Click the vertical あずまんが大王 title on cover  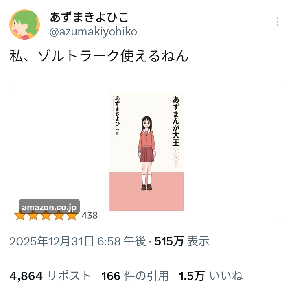[x=176, y=121]
